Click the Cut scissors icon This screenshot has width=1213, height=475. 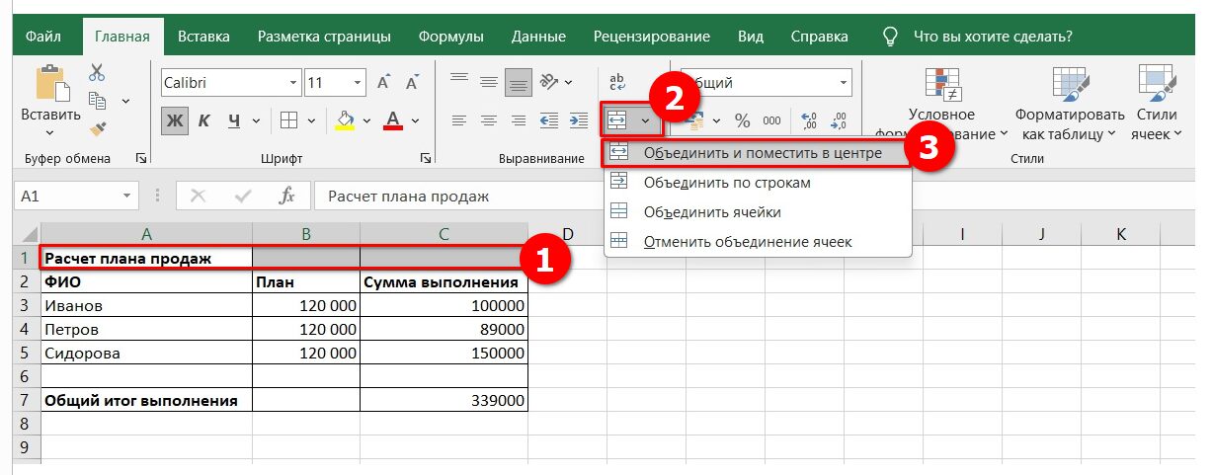tap(97, 72)
